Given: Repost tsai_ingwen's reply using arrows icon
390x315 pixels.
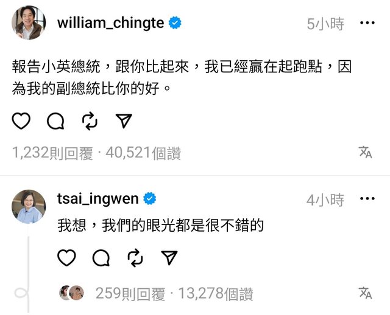Looking at the screenshot, I should (135, 258).
